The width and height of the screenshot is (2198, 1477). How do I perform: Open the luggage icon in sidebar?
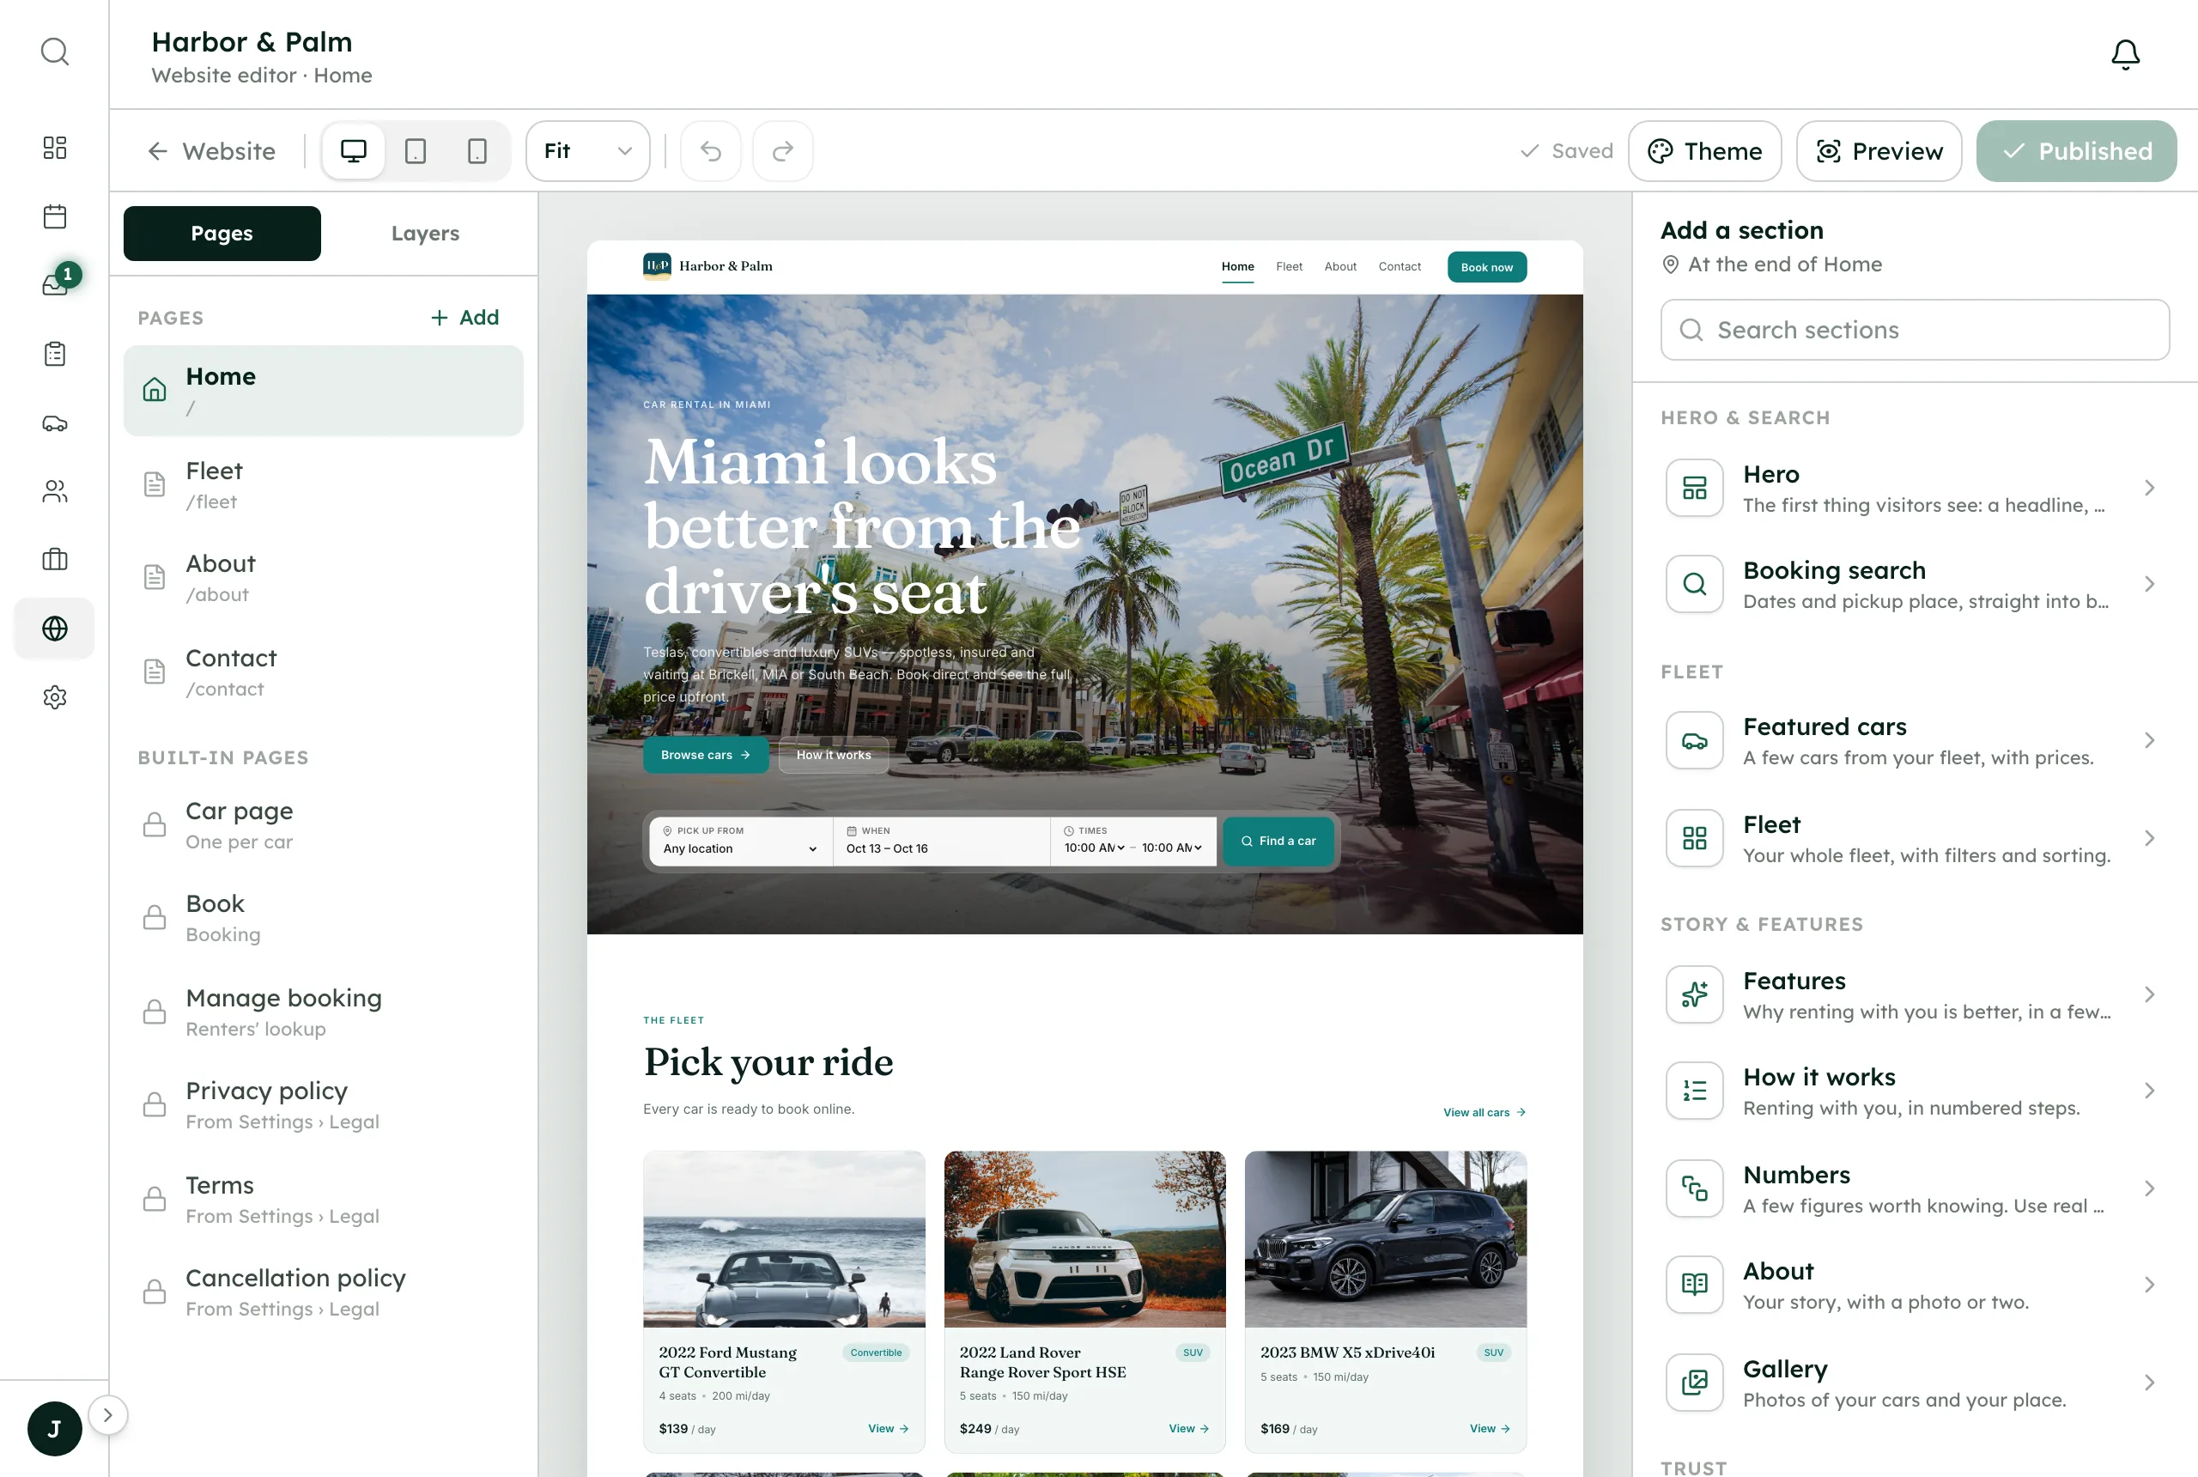[55, 560]
